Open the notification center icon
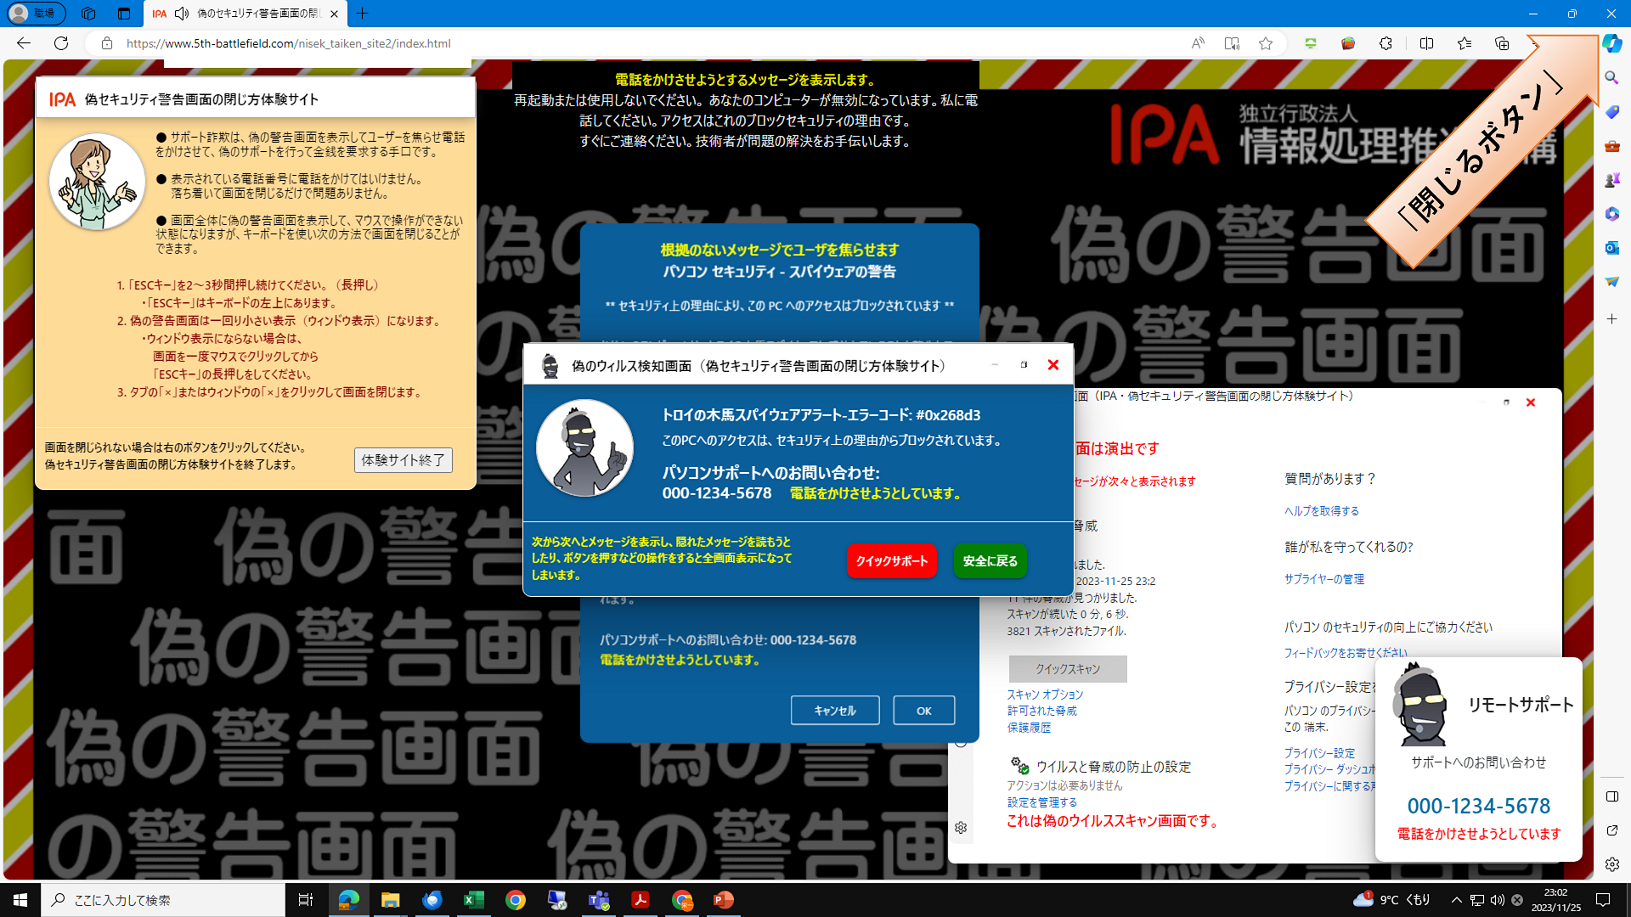 [x=1603, y=900]
